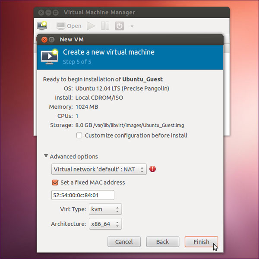Viewport: 259px width, 259px height.
Task: Open the Virtual network 'default' : NAT dropdown
Action: pos(99,169)
